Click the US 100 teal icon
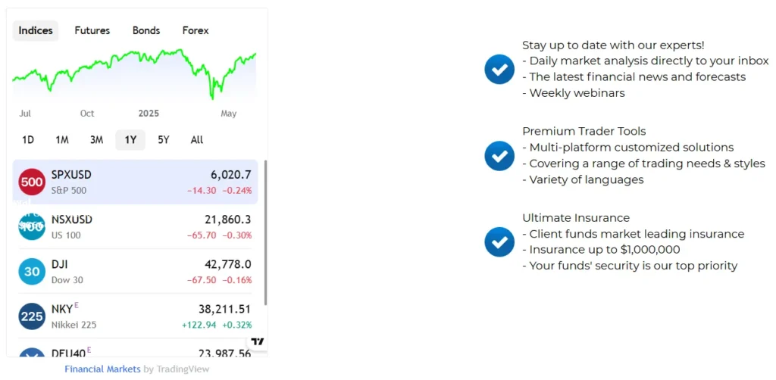This screenshot has height=380, width=776. click(x=32, y=226)
